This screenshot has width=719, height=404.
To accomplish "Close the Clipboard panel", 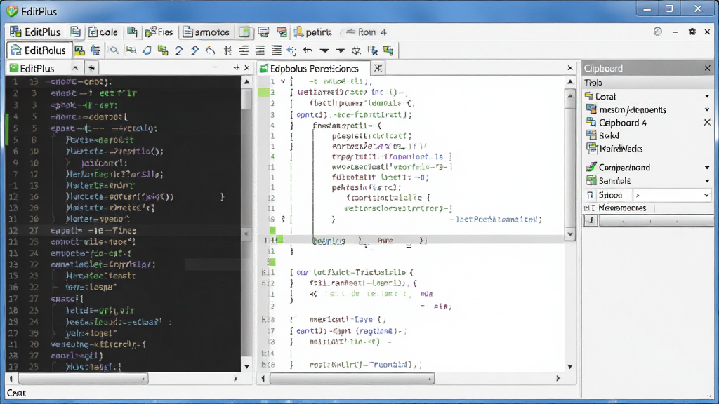I will coord(708,68).
